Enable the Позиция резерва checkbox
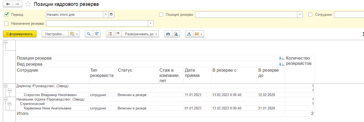 161,15
